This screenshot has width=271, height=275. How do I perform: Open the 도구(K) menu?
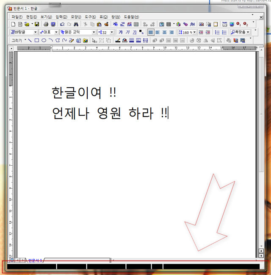[x=90, y=17]
